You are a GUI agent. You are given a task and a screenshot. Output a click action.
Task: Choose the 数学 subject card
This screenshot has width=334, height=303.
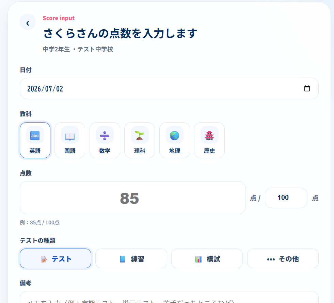(x=105, y=140)
